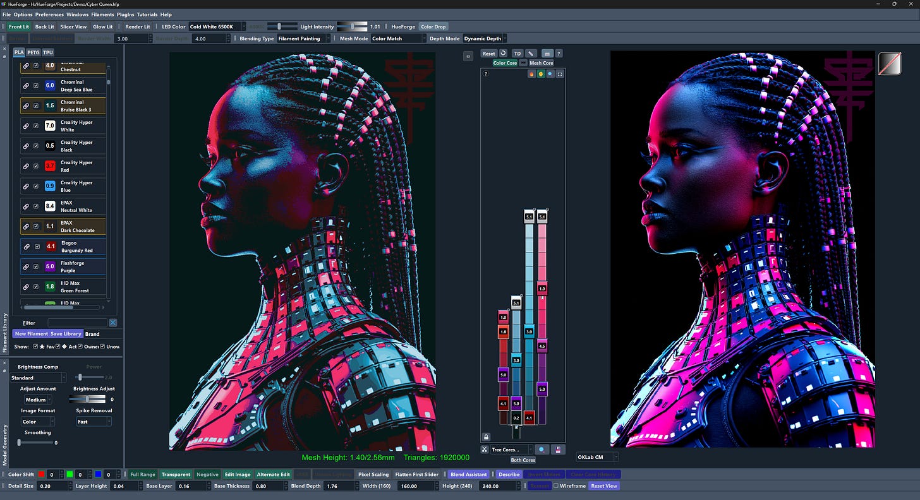Close the Model Geometry panel with its X
The height and width of the screenshot is (500, 920).
coord(5,362)
